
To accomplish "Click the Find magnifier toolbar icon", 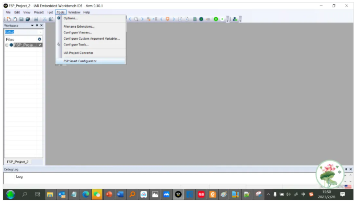I will (136, 19).
